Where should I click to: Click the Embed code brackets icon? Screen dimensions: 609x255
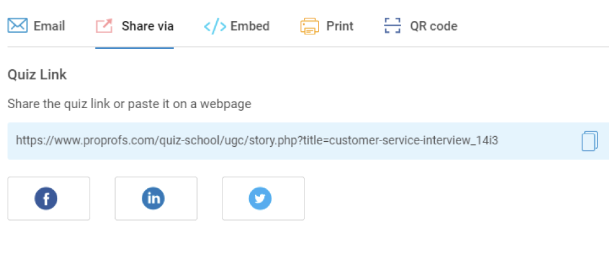[215, 26]
